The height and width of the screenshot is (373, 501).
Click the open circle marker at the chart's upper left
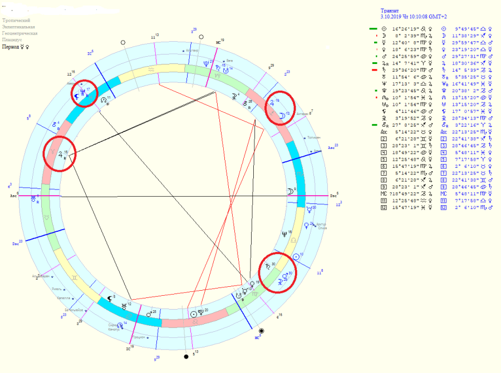pyautogui.click(x=123, y=41)
